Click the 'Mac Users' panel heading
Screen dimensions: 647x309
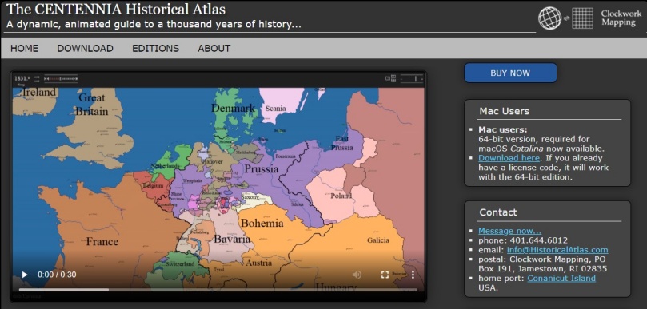click(504, 111)
